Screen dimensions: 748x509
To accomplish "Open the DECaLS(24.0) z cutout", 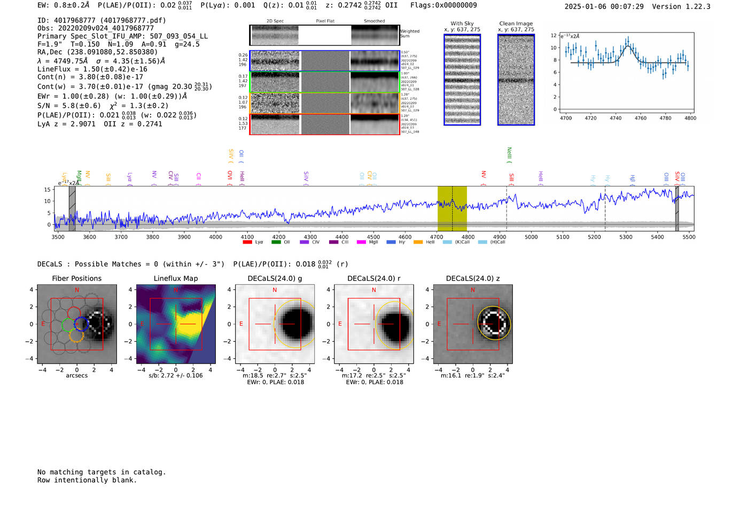I will 473,324.
